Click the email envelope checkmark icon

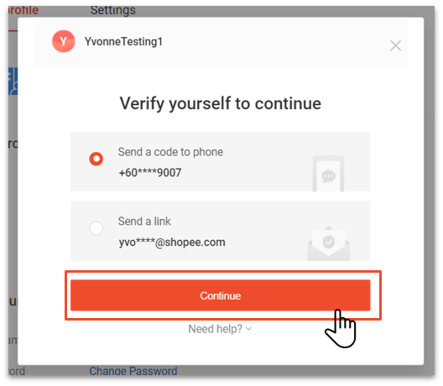(x=329, y=243)
